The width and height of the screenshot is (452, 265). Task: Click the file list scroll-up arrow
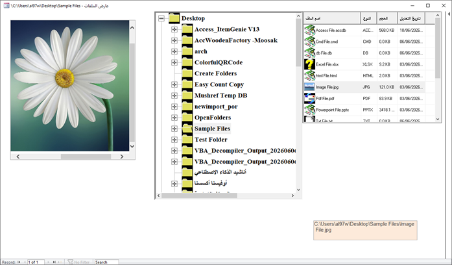[438, 16]
